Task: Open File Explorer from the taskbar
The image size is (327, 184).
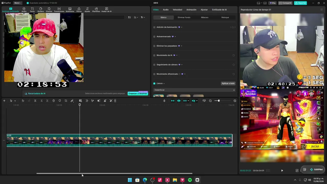Action: (175, 180)
